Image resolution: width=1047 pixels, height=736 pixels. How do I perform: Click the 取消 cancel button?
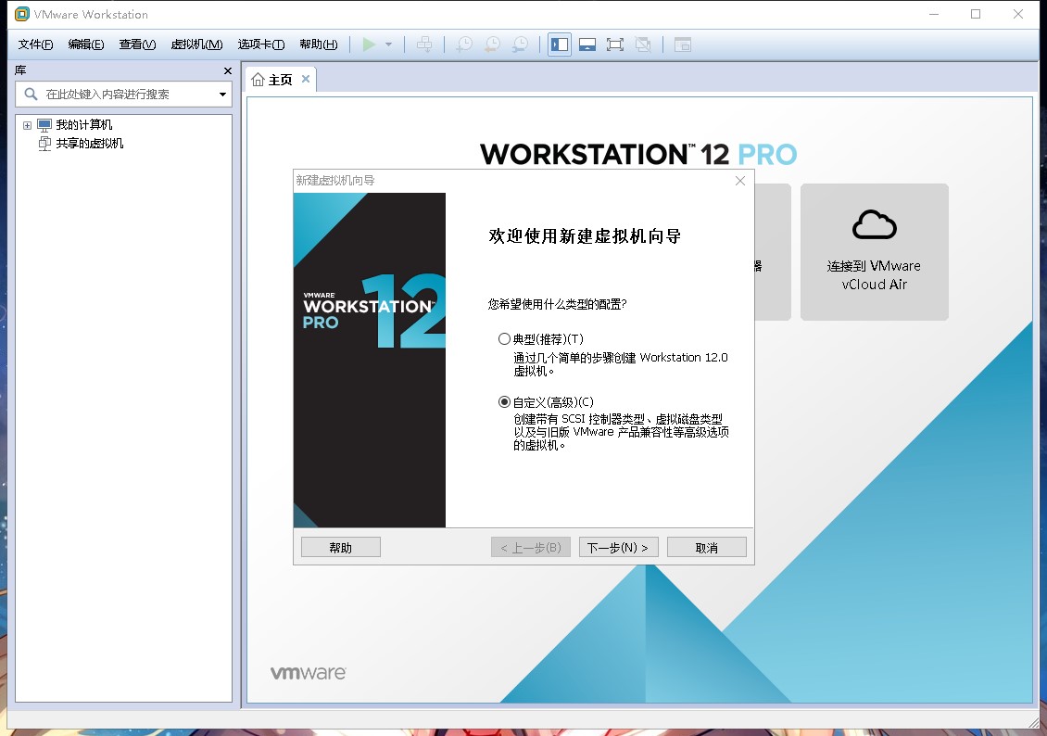tap(706, 548)
